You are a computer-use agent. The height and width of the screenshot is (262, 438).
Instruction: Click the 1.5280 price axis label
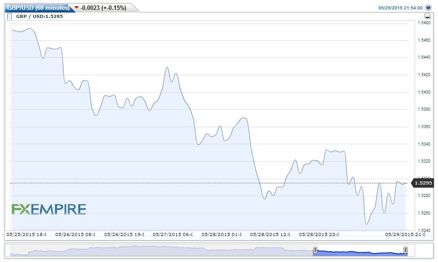[424, 196]
